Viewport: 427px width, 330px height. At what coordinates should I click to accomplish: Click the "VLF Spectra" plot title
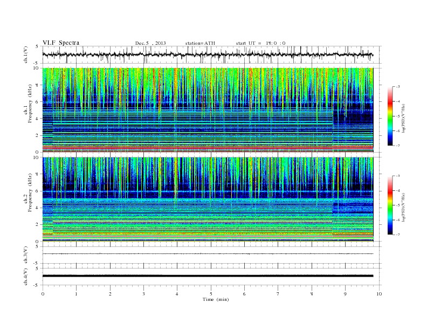coord(61,43)
